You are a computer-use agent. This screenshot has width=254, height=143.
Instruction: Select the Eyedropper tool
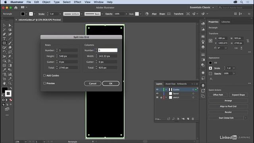pos(4,70)
